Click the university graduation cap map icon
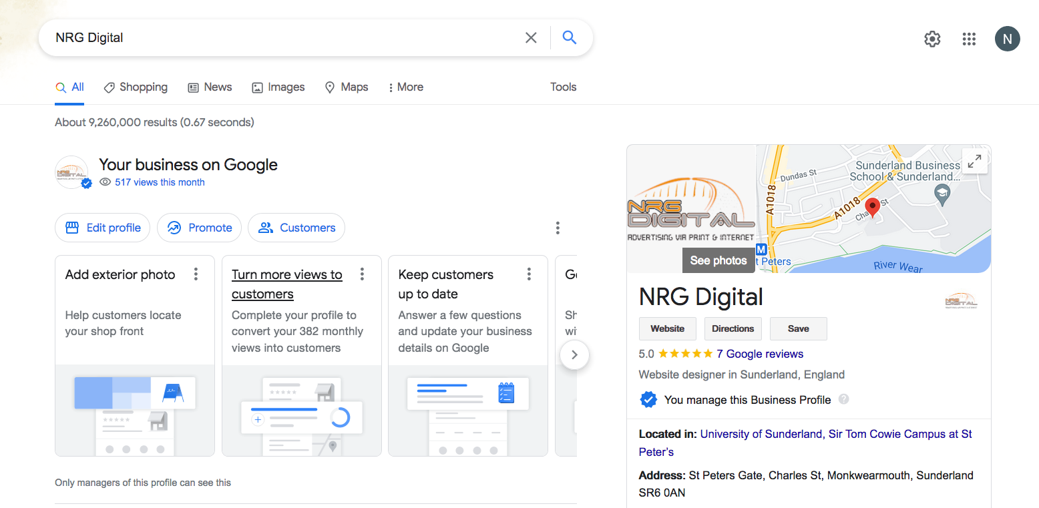The width and height of the screenshot is (1039, 508). click(942, 195)
